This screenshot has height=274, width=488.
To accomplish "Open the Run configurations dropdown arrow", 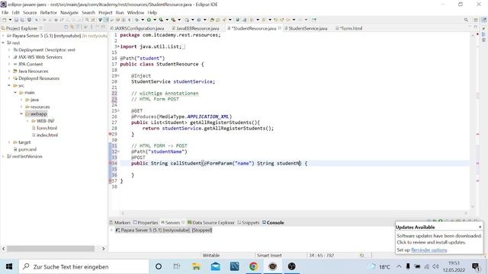I will (x=155, y=20).
